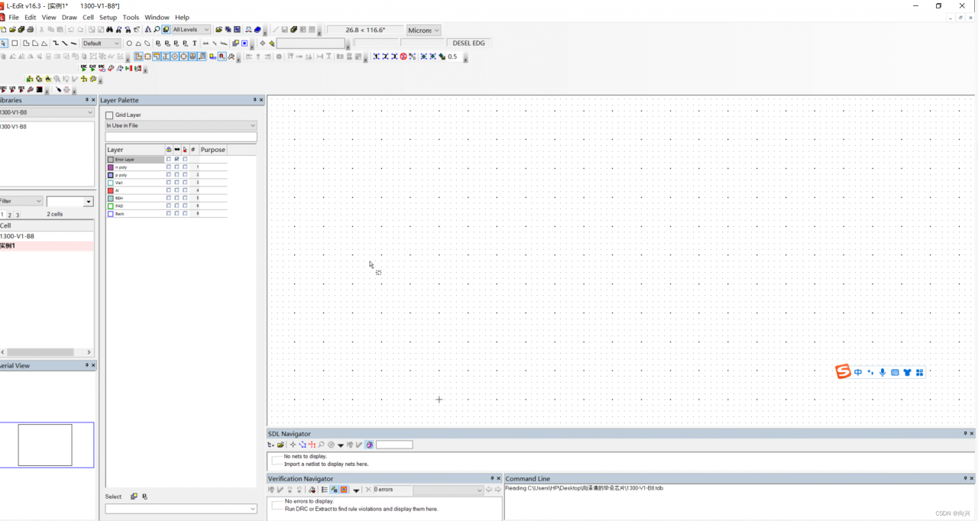Click the red prohibition circle icon
Screen dimensions: 978x521
tap(403, 57)
